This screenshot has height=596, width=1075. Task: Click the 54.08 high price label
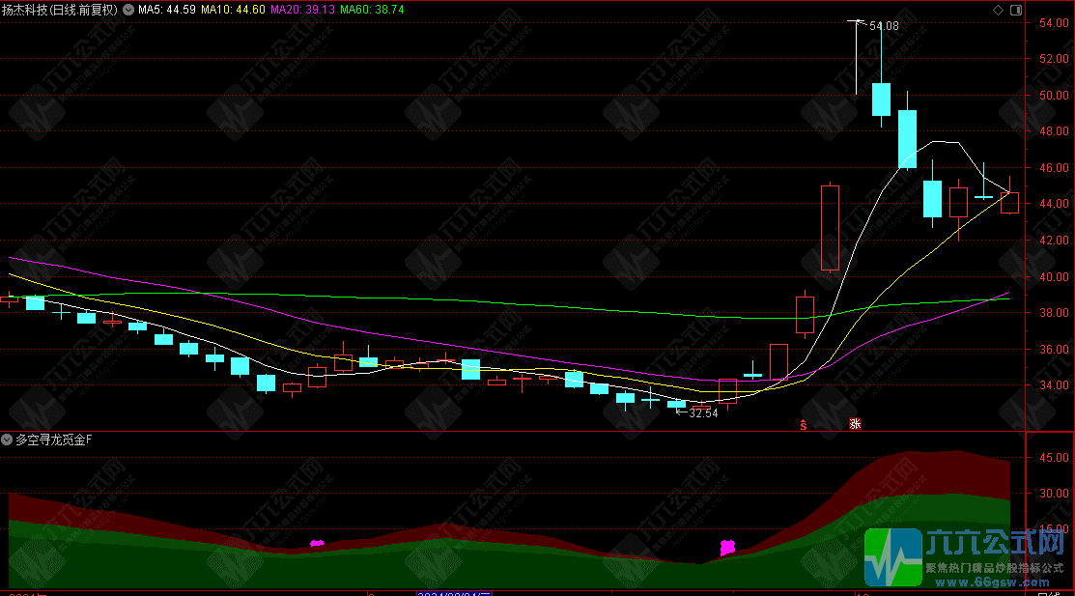884,26
